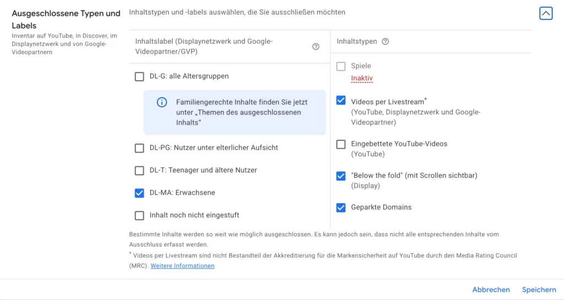The image size is (564, 300).
Task: Click the Inhaltslabel (Displaynetzwerk und Google-Videopartner/GVP) header
Action: tap(204, 46)
